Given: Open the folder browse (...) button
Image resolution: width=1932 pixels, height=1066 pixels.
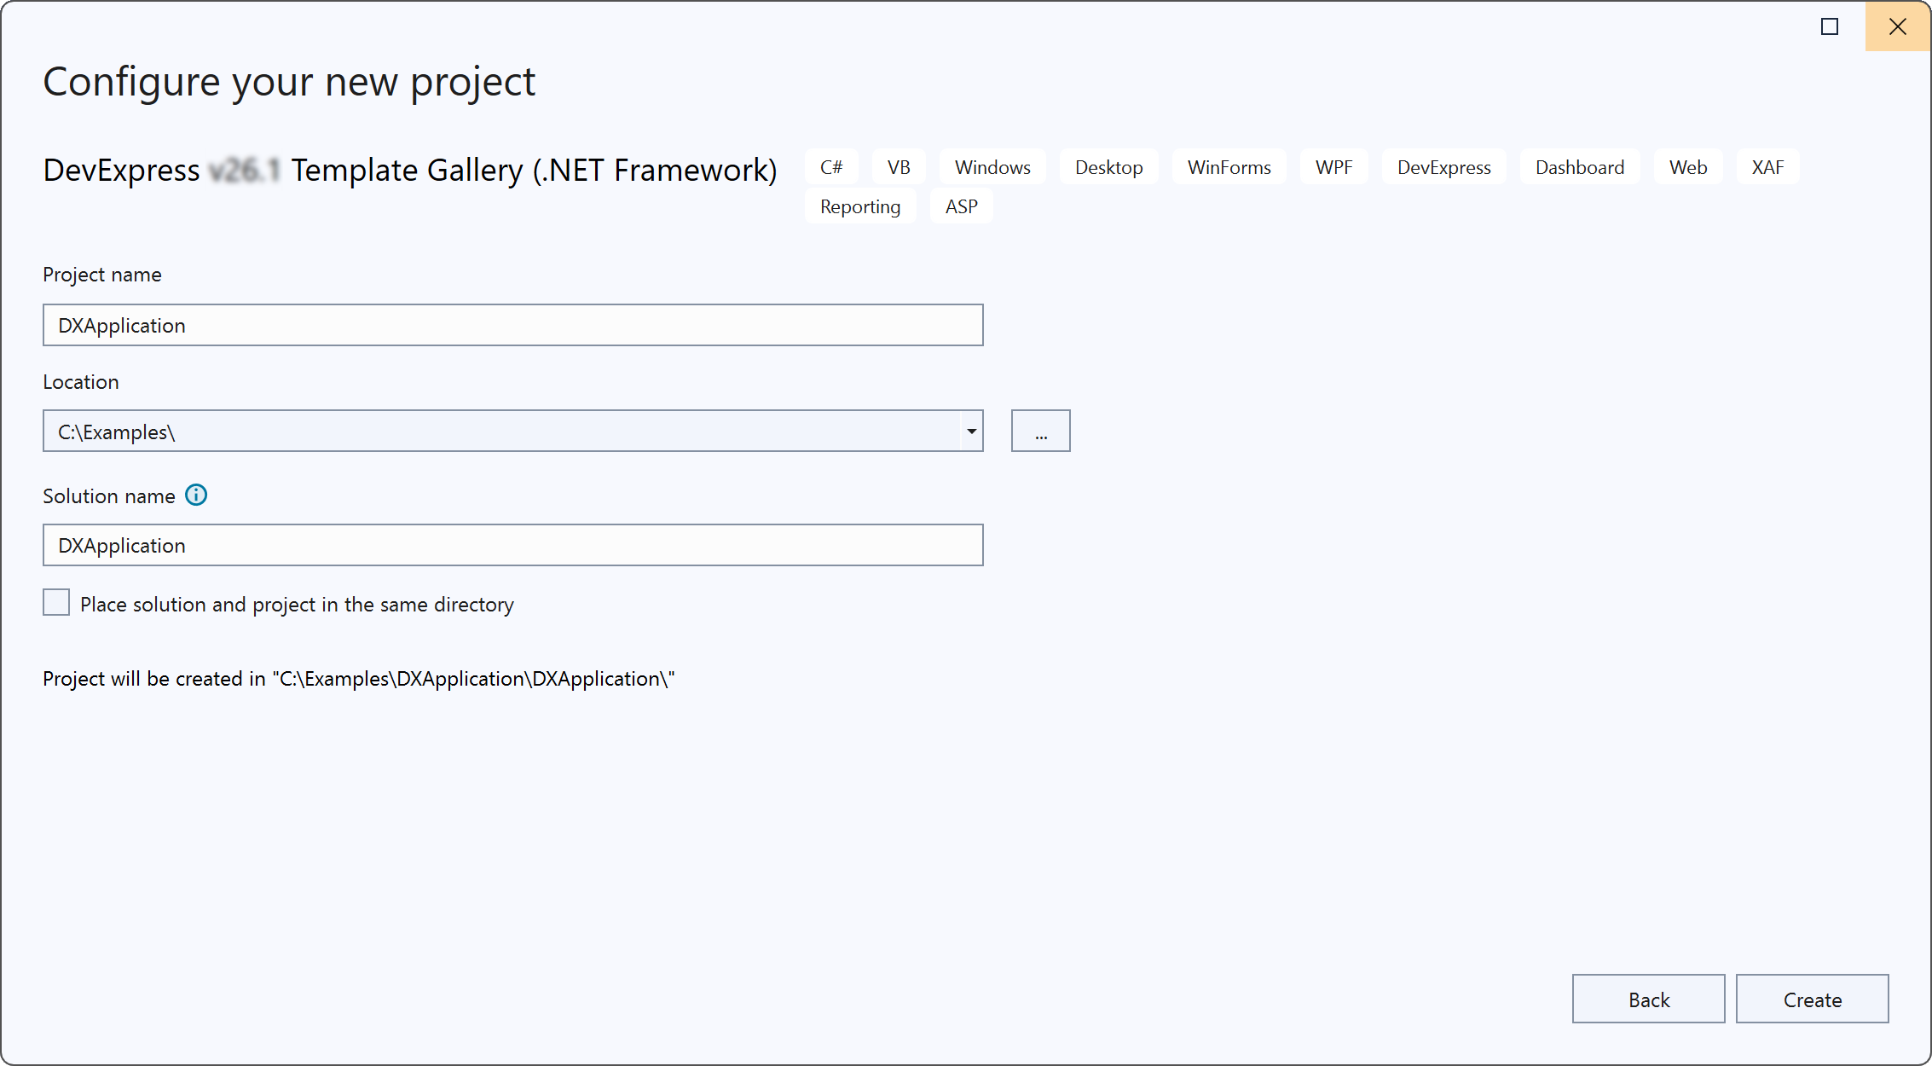Looking at the screenshot, I should (1041, 432).
